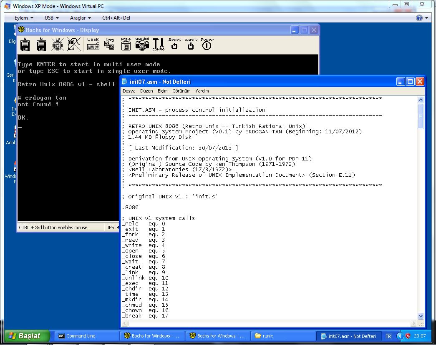The height and width of the screenshot is (345, 436).
Task: Click the Bochs Paste clipboard icon
Action: [x=126, y=44]
